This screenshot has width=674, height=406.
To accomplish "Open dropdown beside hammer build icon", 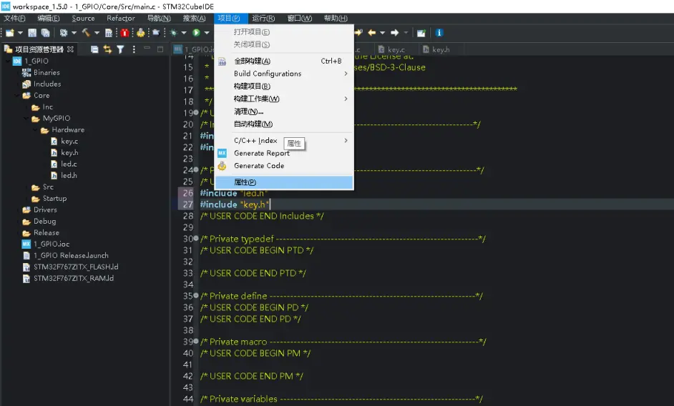I will pos(97,33).
